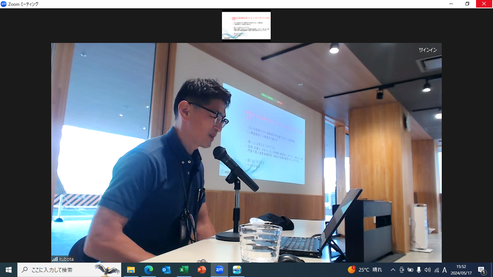Image resolution: width=493 pixels, height=277 pixels.
Task: Switch to PowerPoint in the taskbar
Action: tap(202, 270)
